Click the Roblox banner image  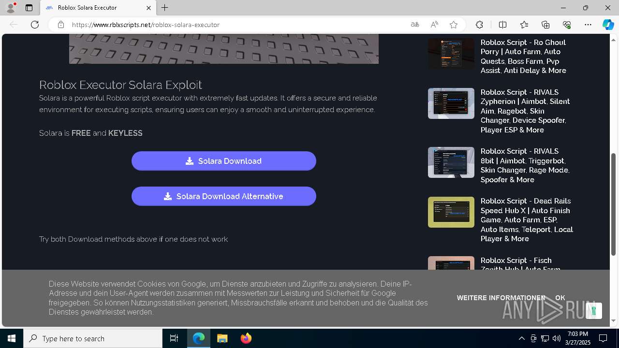point(224,49)
